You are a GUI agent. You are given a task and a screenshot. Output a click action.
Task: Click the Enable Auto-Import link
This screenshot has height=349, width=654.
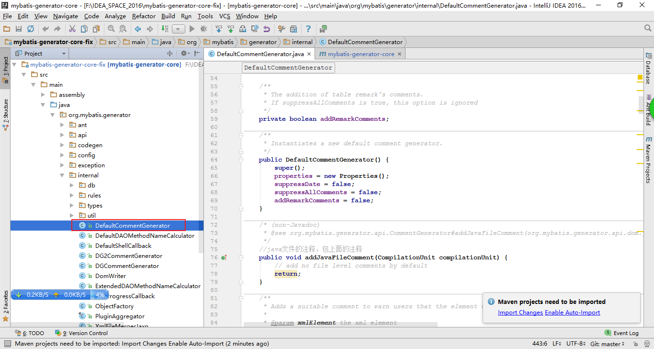click(572, 313)
